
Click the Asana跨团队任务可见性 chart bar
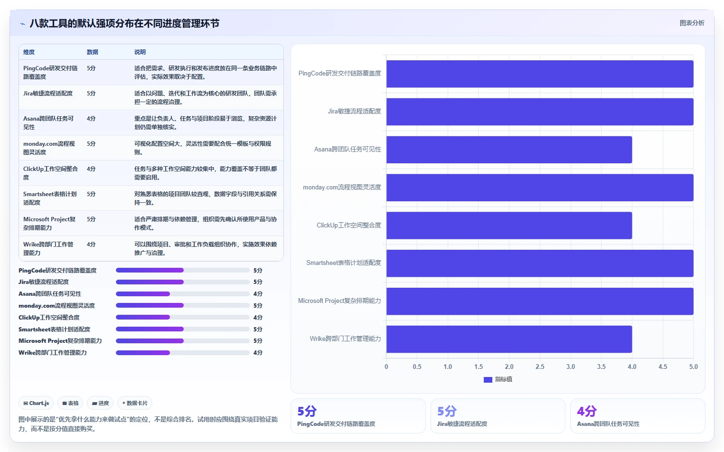tap(509, 150)
